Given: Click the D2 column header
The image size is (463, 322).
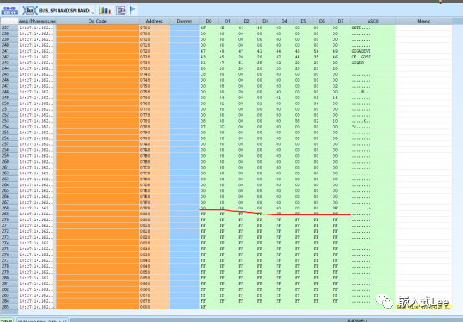Looking at the screenshot, I should [247, 21].
